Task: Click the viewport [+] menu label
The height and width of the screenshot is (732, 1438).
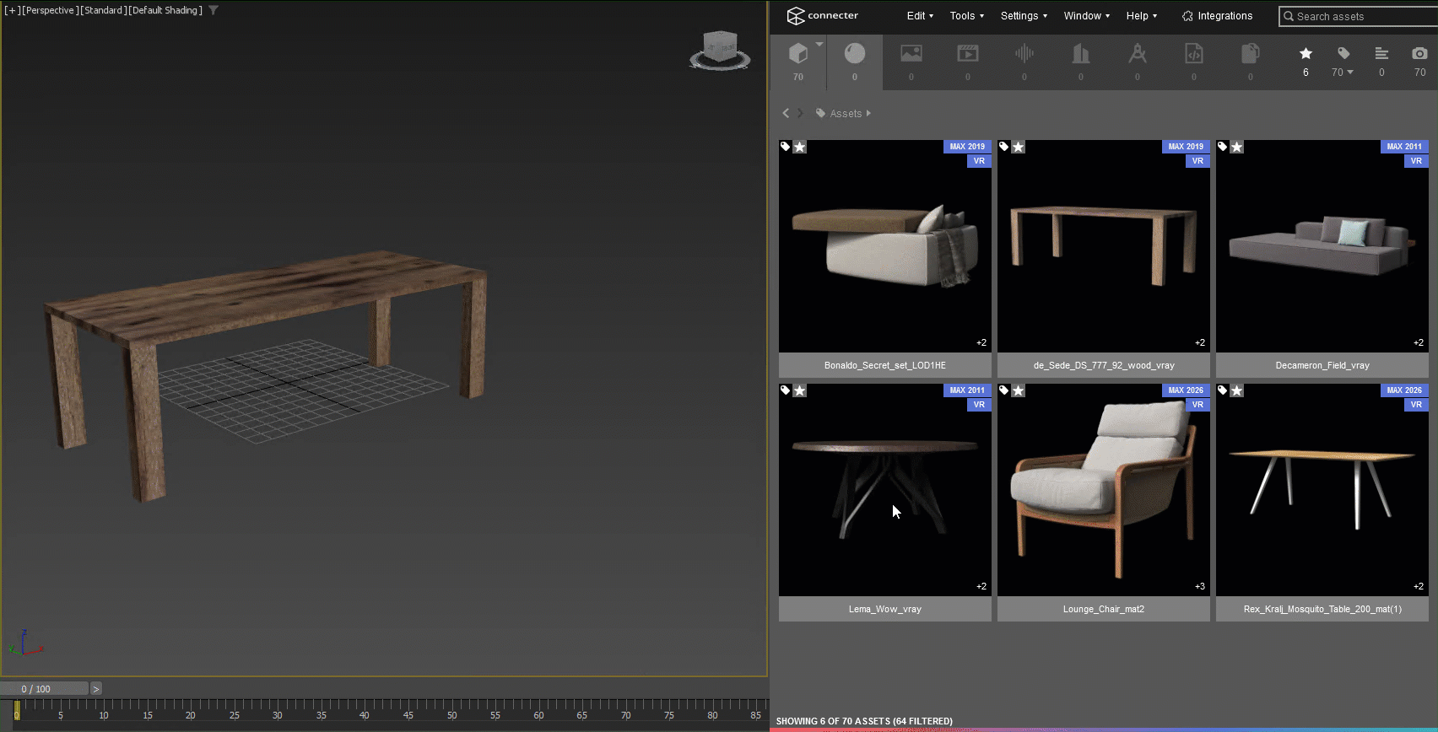Action: (x=11, y=10)
